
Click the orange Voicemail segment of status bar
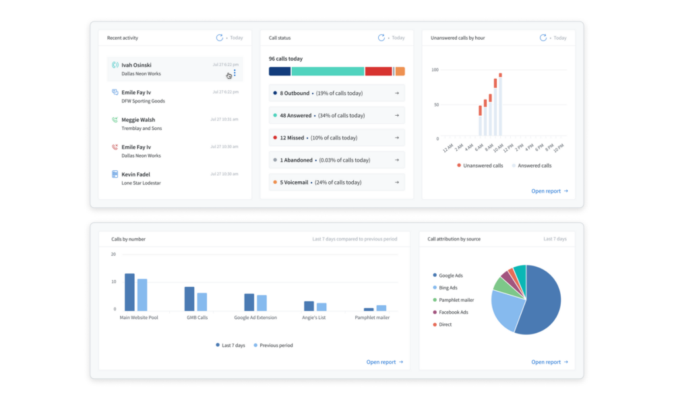coord(400,71)
